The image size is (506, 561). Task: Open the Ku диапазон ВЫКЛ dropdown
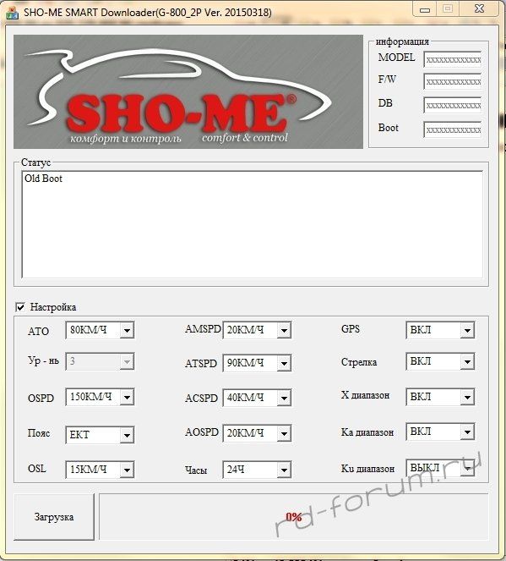(440, 468)
